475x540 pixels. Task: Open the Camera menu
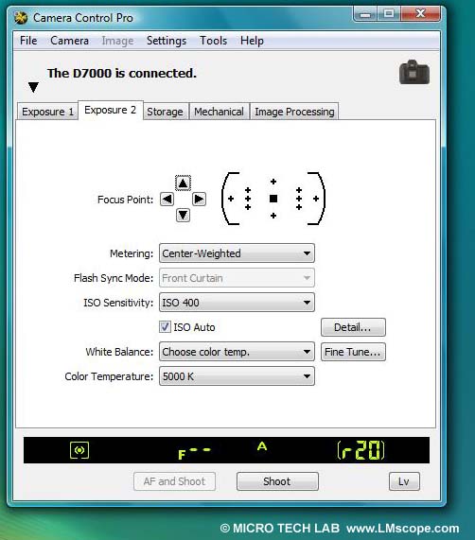(x=69, y=41)
